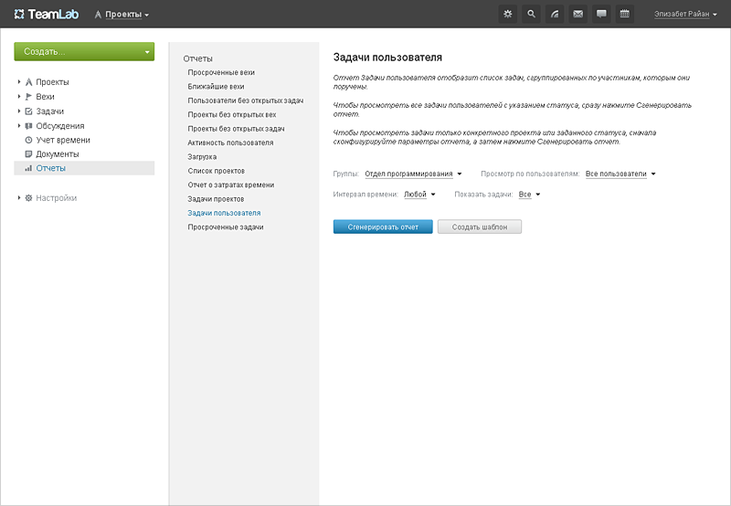Open the settings gear icon in top bar

(508, 14)
